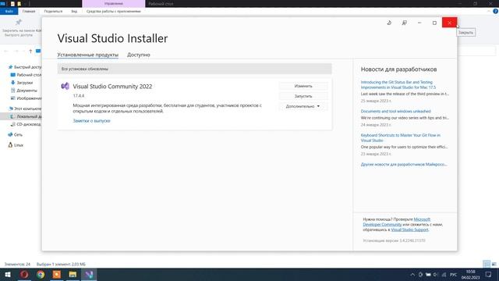The width and height of the screenshot is (499, 281).
Task: Click Visual Studio Installer taskbar icon
Action: [x=89, y=274]
